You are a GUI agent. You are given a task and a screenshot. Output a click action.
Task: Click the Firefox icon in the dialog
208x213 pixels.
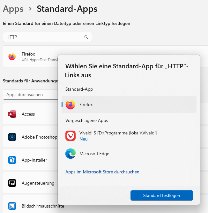tap(71, 104)
